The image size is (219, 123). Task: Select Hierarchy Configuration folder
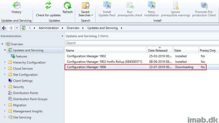click(x=29, y=63)
